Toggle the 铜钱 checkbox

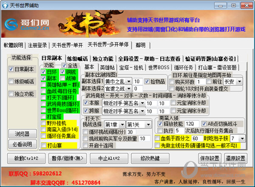[x=62, y=72]
